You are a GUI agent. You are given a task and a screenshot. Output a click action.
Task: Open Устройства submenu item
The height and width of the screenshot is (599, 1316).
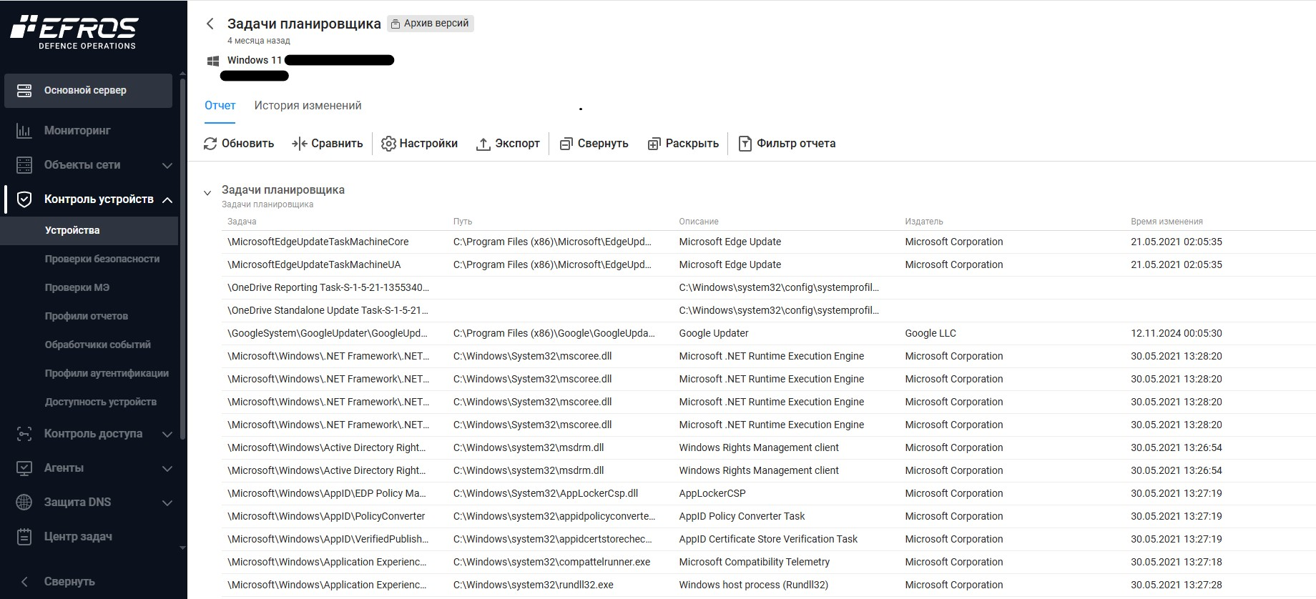click(89, 230)
